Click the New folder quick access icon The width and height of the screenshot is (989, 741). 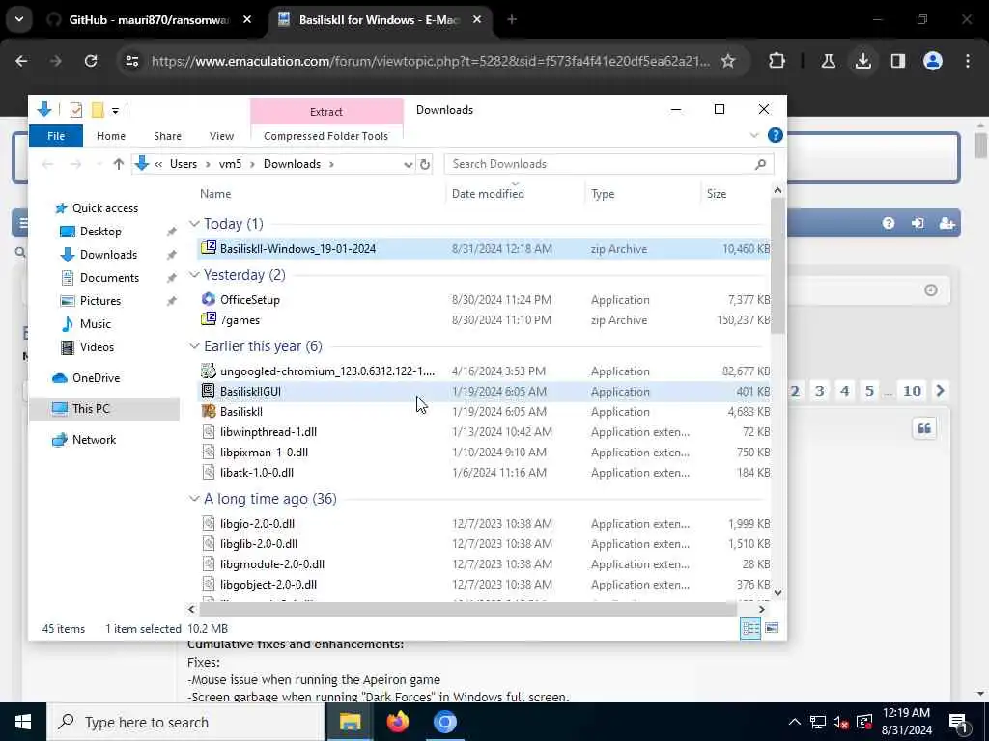(x=98, y=110)
